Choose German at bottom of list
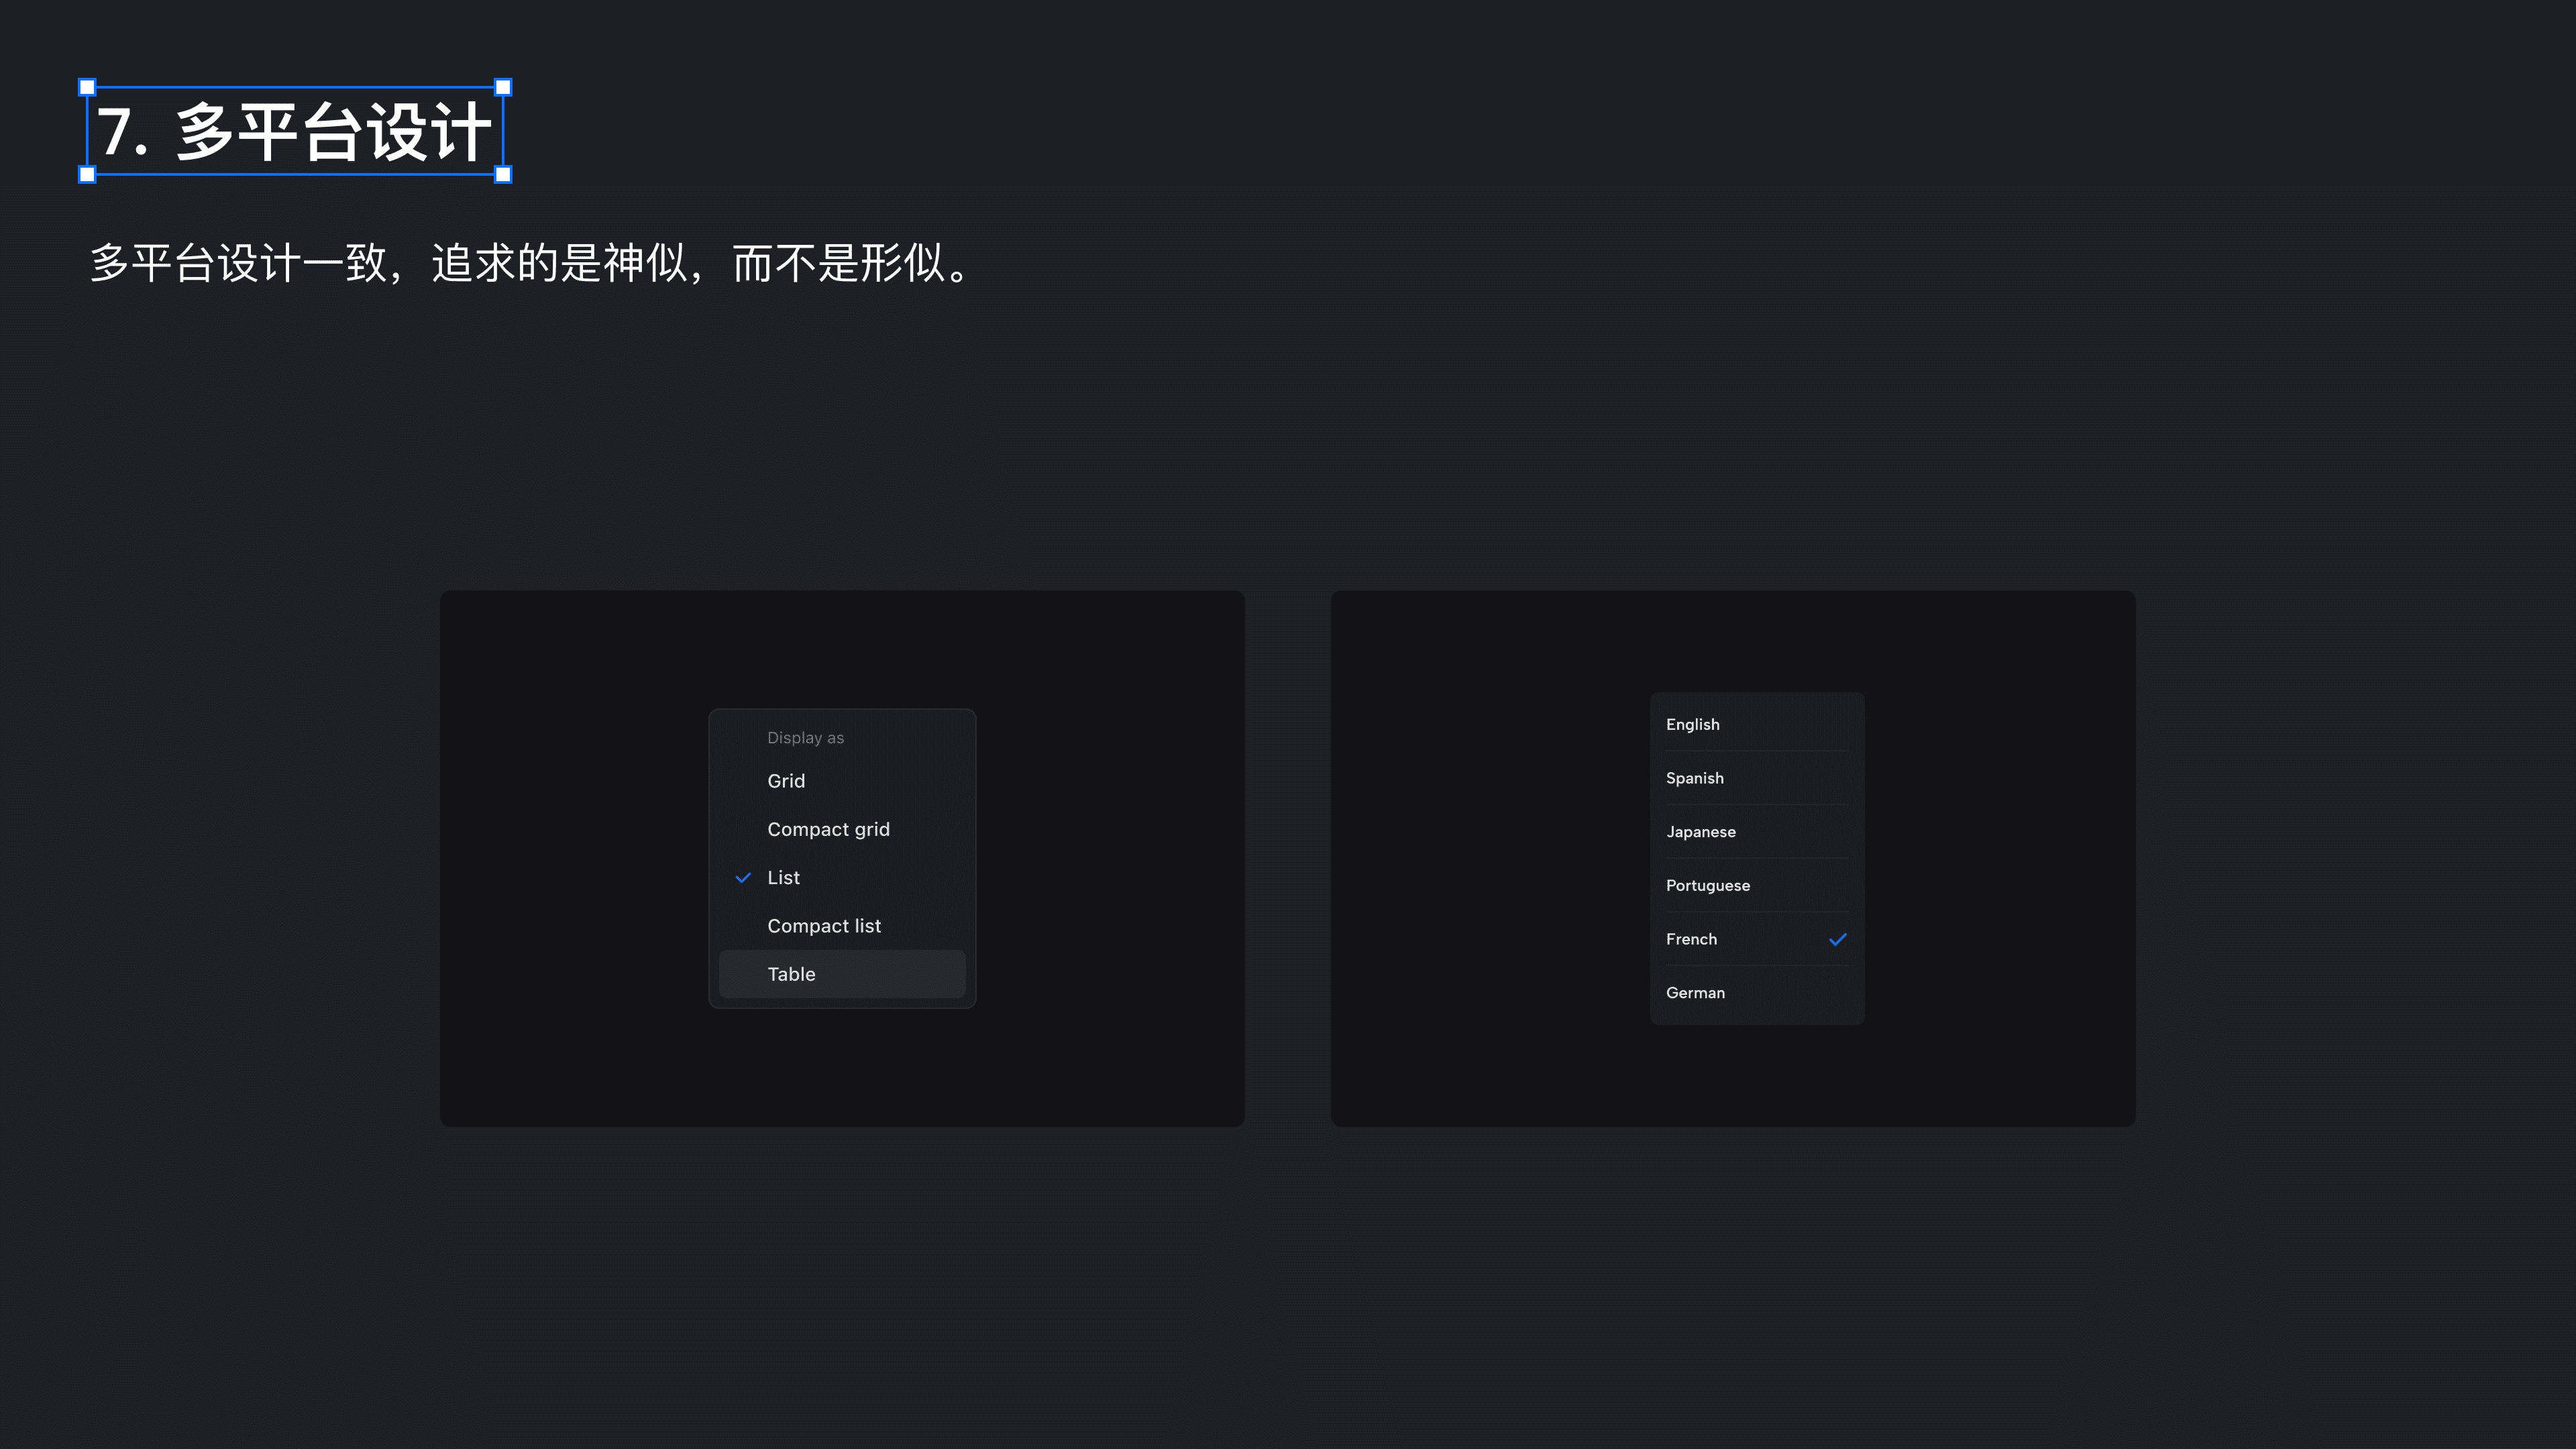Viewport: 2576px width, 1449px height. (x=1695, y=993)
